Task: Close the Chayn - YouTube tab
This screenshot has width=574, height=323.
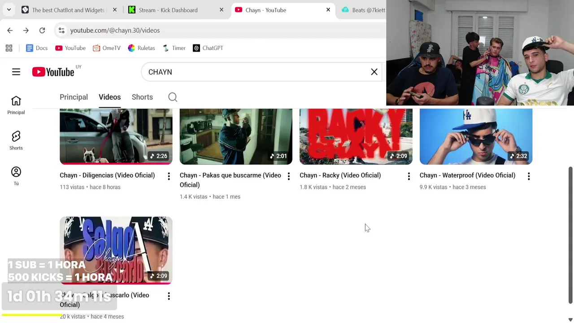Action: [x=328, y=10]
